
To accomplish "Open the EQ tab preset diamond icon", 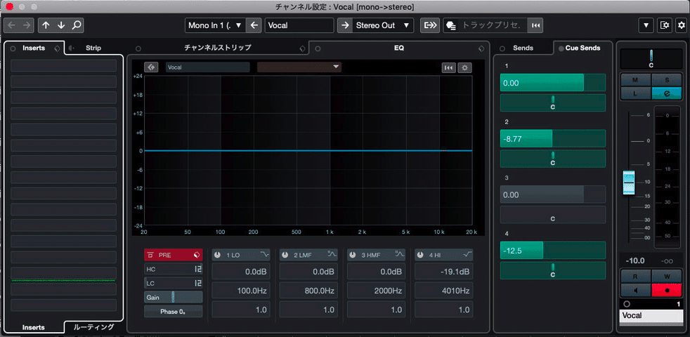I will (481, 48).
